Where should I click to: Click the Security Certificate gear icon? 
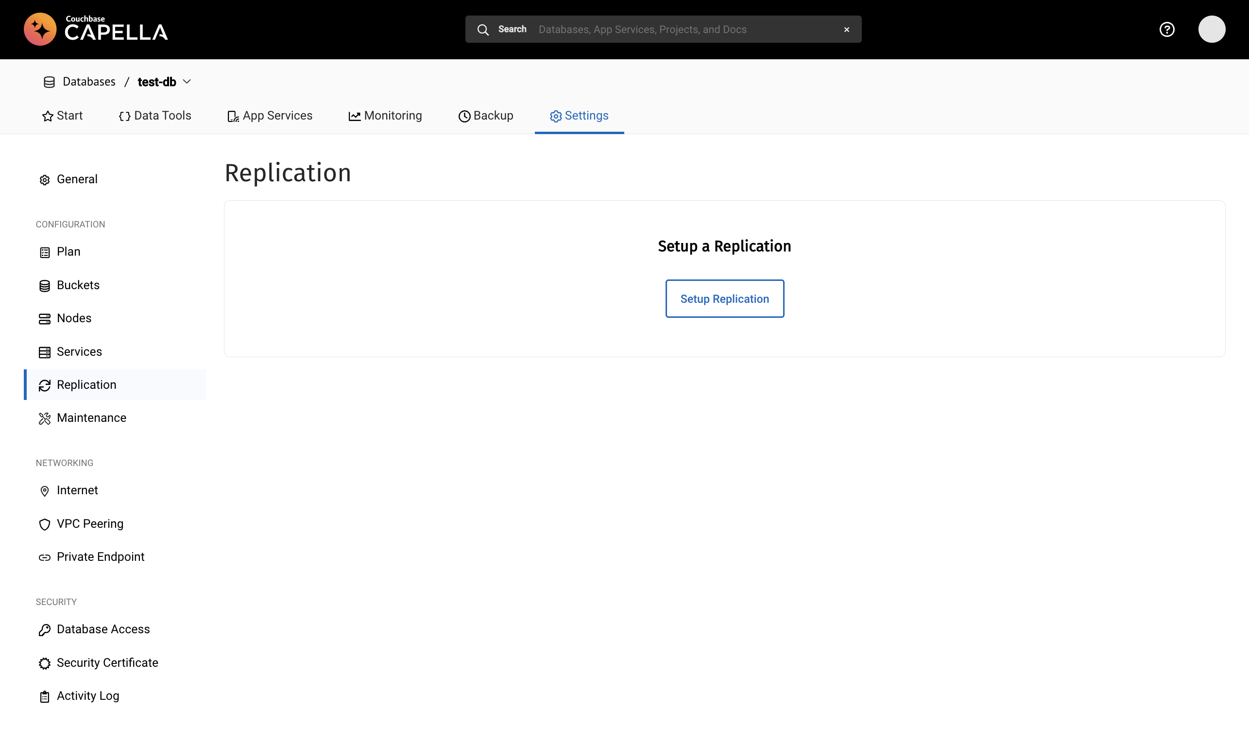click(45, 663)
